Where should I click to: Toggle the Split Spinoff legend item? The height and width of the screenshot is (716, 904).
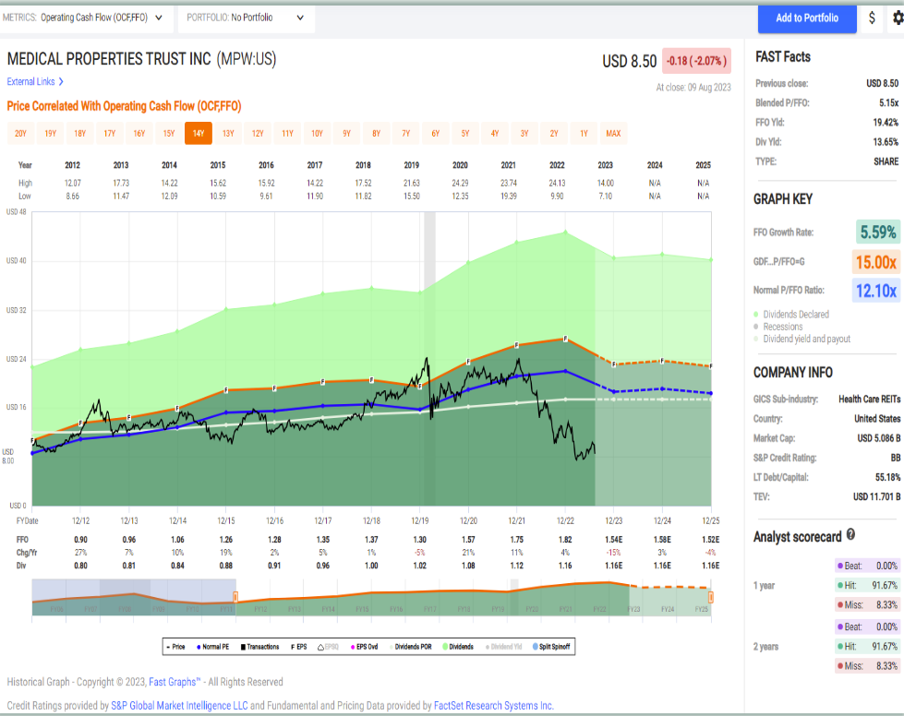pos(551,647)
